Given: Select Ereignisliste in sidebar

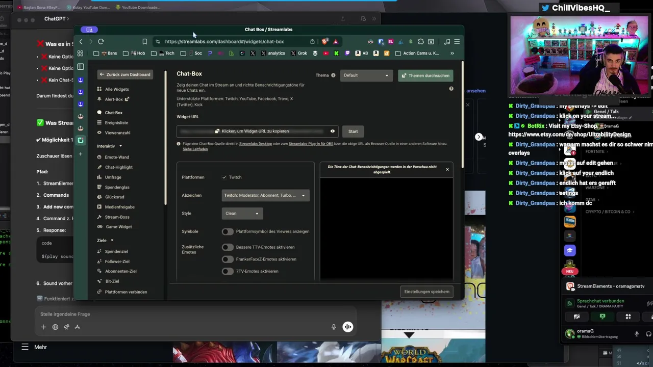Looking at the screenshot, I should pyautogui.click(x=113, y=123).
